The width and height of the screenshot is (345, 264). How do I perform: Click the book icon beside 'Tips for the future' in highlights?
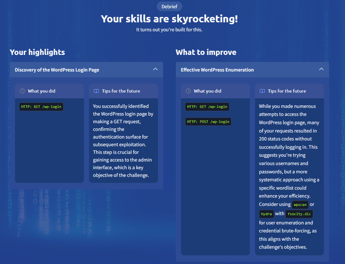[96, 91]
